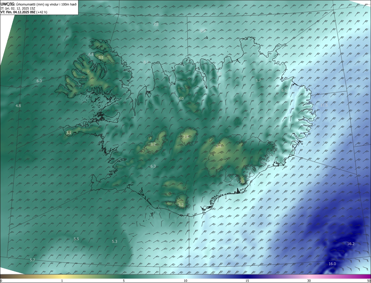Click the 4.8 value label on the map

18,106
